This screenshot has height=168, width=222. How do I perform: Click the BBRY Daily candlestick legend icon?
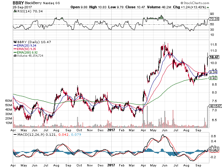coord(15,42)
